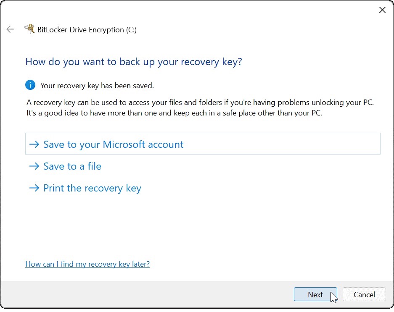The width and height of the screenshot is (394, 312).
Task: Go back using the back arrow
Action: [x=10, y=29]
